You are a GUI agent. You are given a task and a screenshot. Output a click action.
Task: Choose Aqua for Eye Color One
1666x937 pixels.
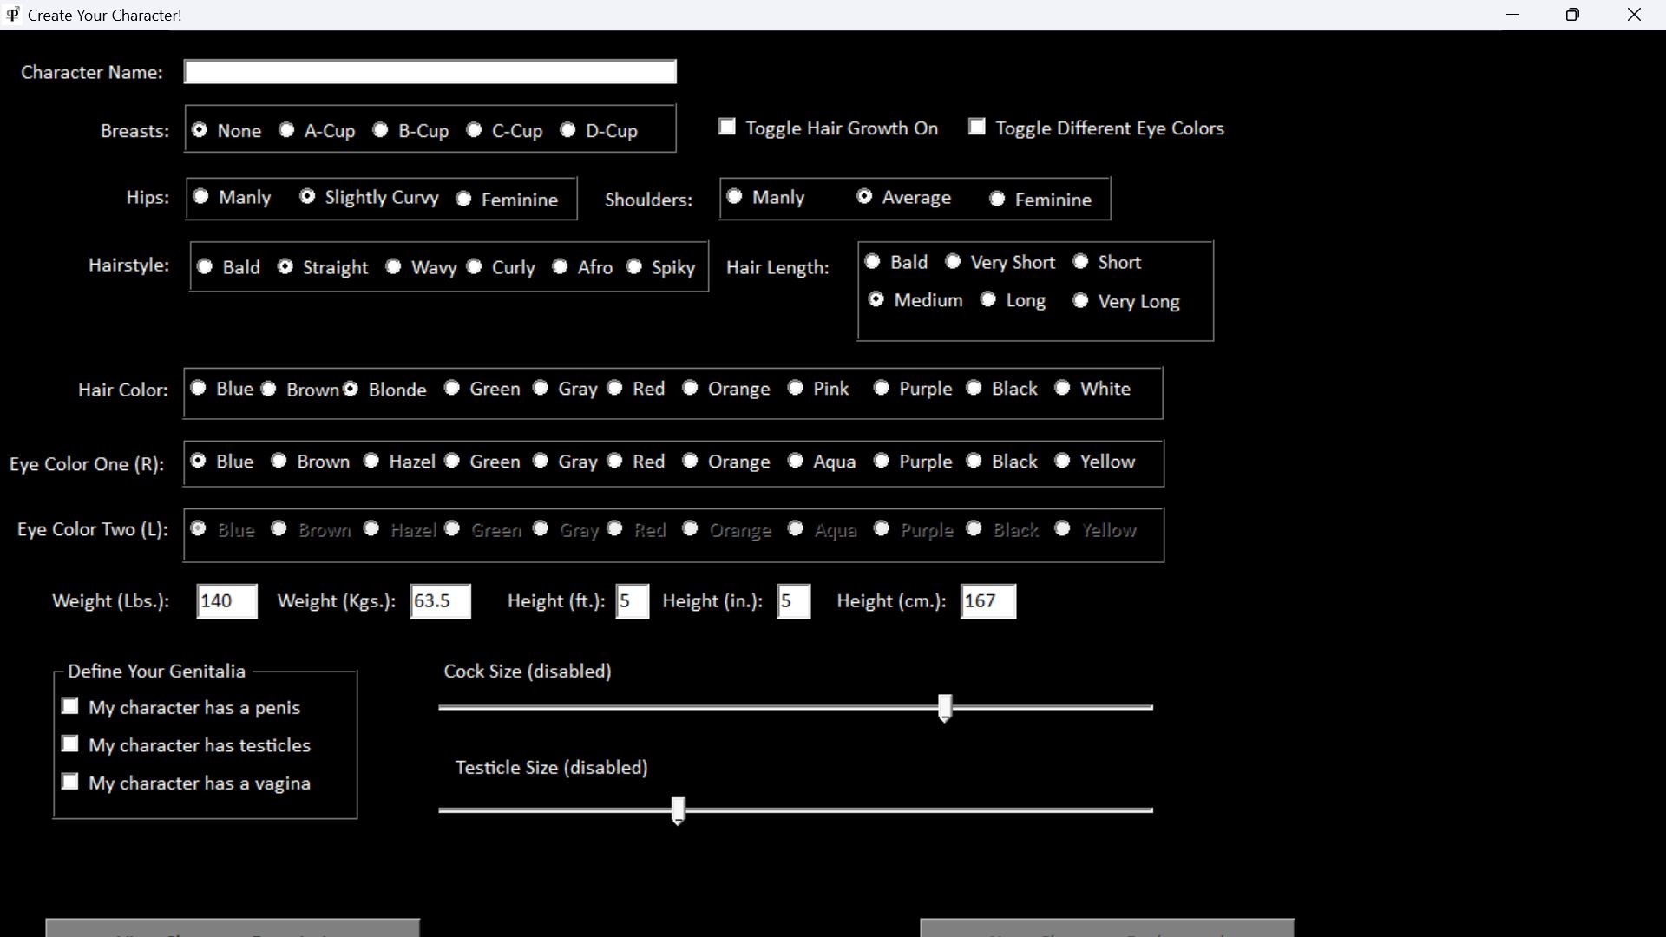click(796, 462)
